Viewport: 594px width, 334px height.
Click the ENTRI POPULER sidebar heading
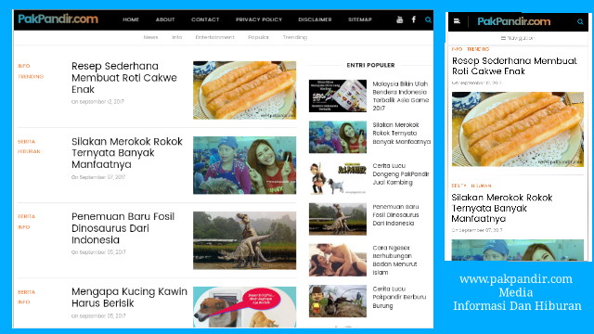(370, 65)
